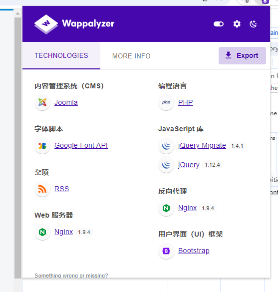Click the 1.12.4 version badge

(x=212, y=165)
